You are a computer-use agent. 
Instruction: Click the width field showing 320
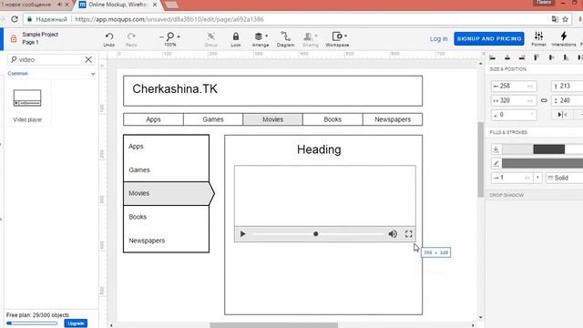tap(514, 100)
